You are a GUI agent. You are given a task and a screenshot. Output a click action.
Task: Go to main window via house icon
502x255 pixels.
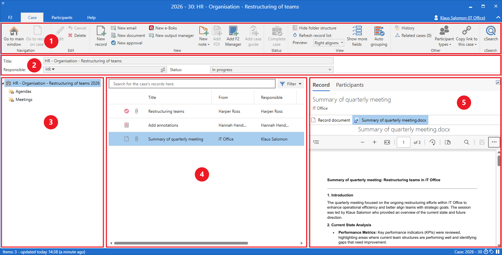(14, 36)
